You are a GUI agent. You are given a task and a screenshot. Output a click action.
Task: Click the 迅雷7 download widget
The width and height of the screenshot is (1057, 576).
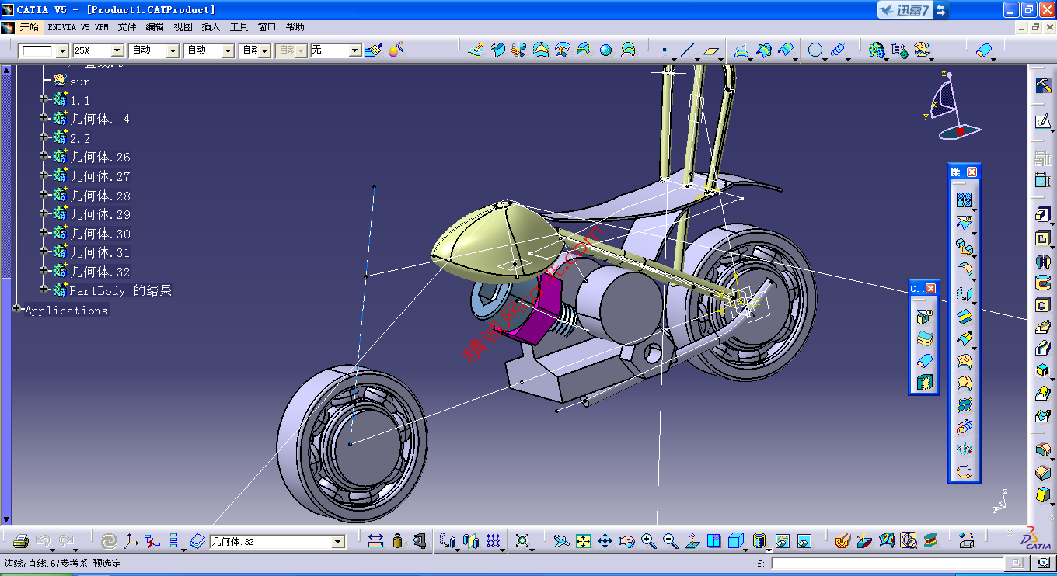click(x=912, y=10)
